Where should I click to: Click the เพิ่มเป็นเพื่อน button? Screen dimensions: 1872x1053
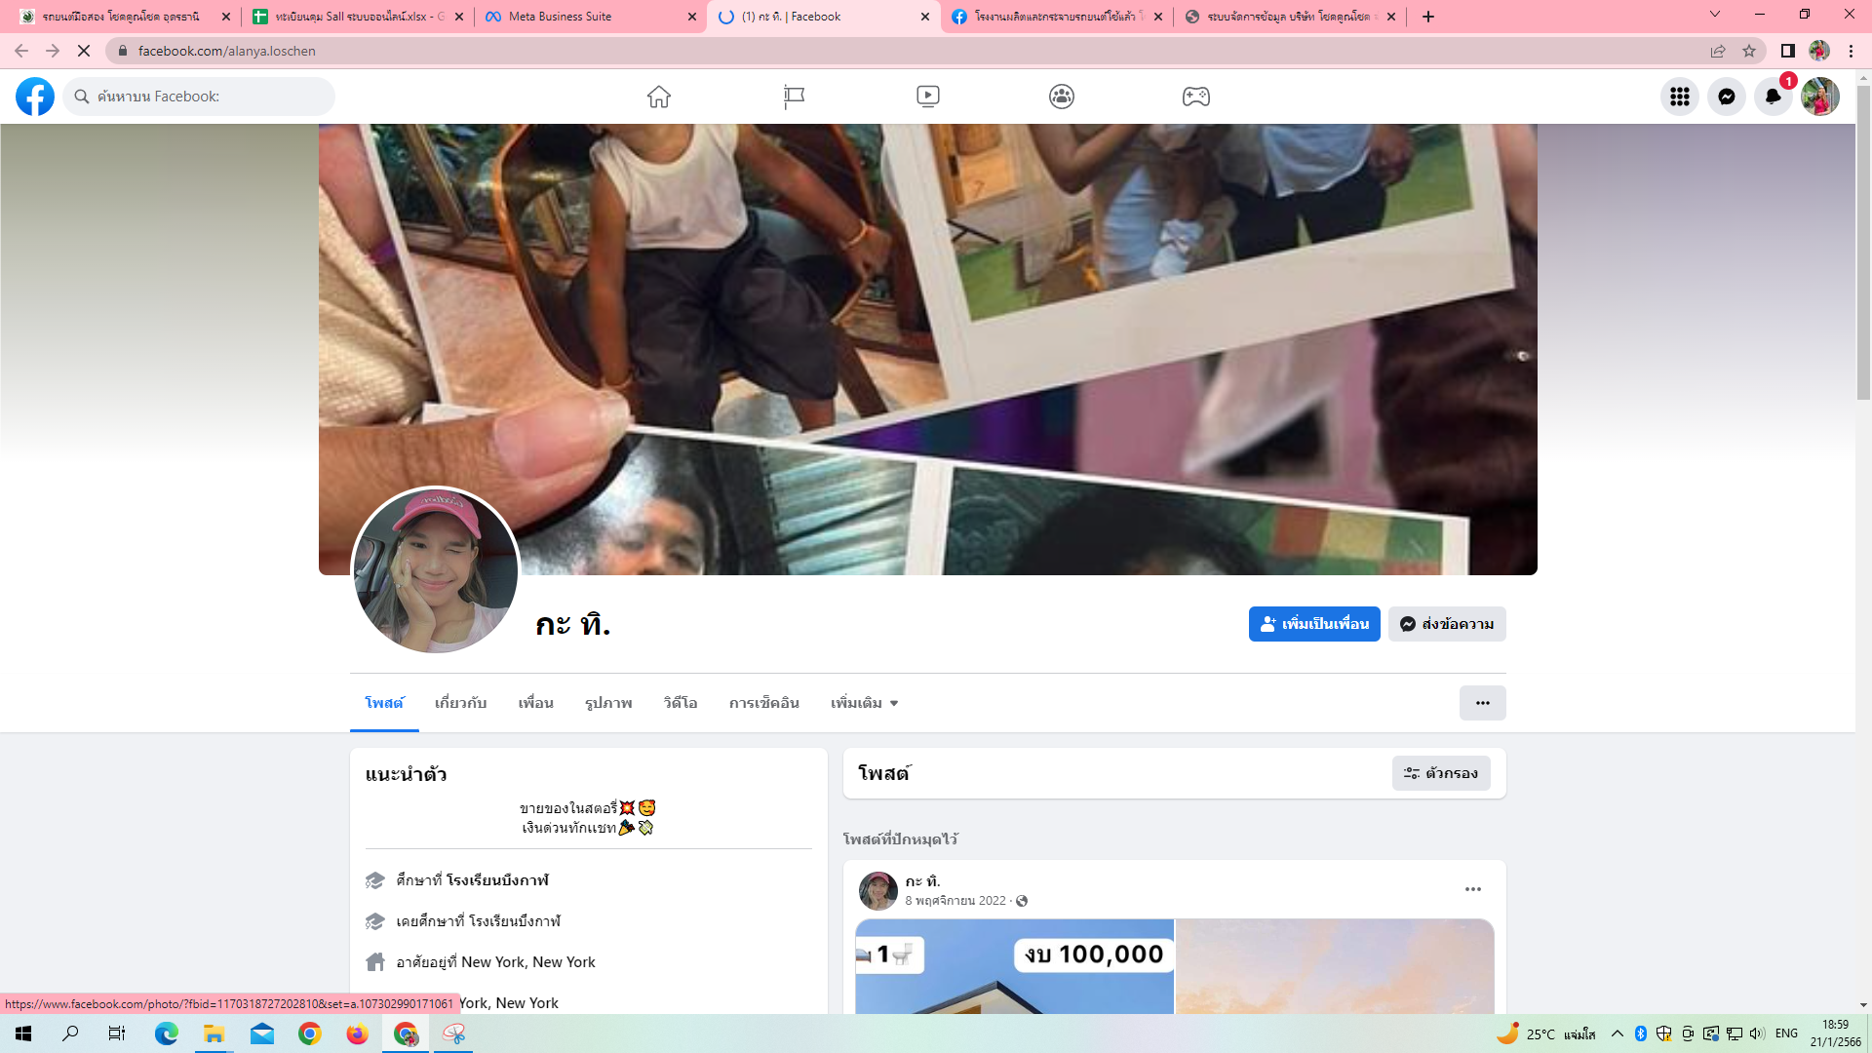(1313, 624)
